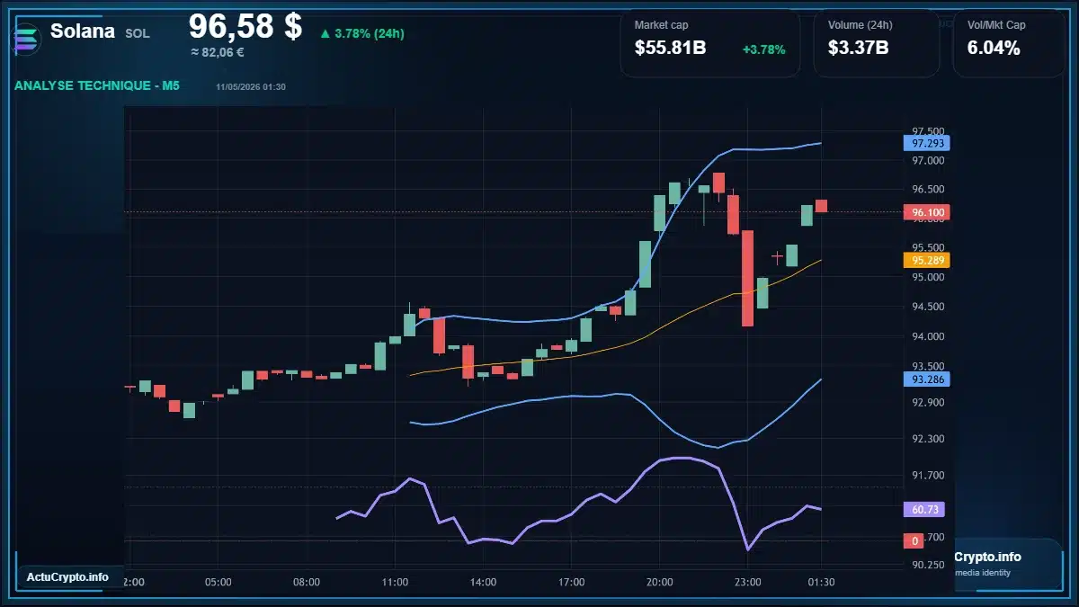
Task: Click the ≈ 82,06 € euro conversion
Action: tap(218, 52)
